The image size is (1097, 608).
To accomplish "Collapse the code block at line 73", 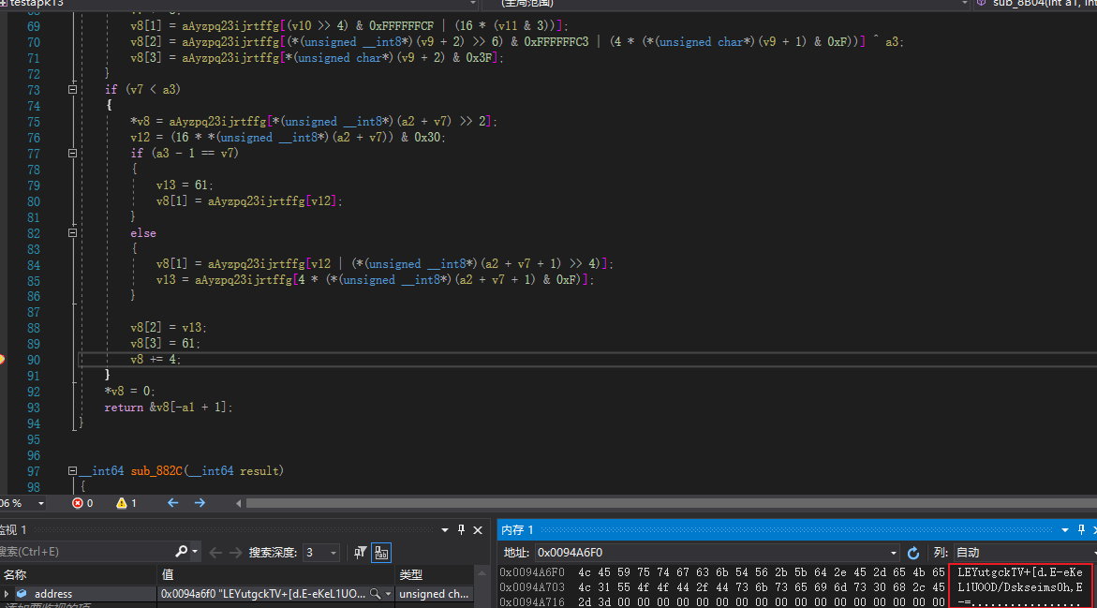I will click(x=72, y=90).
